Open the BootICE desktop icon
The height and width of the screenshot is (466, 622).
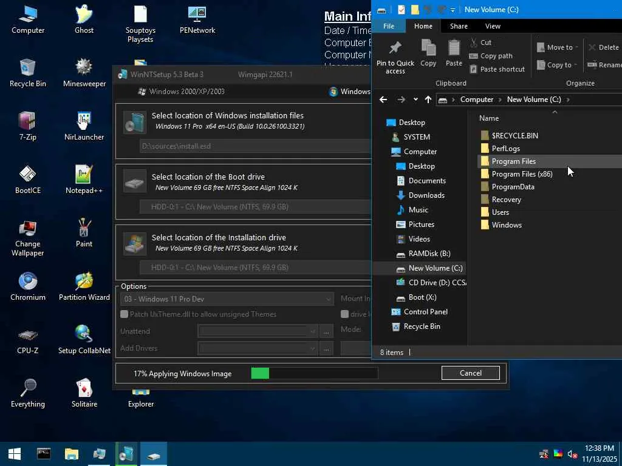point(28,179)
